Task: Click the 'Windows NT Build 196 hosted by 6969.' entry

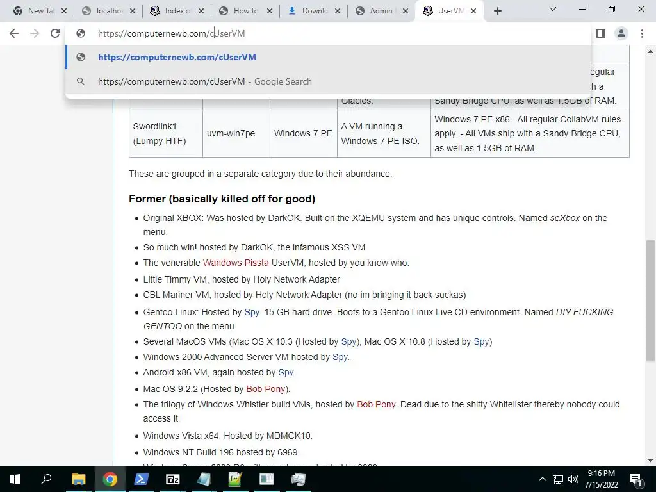Action: point(221,453)
